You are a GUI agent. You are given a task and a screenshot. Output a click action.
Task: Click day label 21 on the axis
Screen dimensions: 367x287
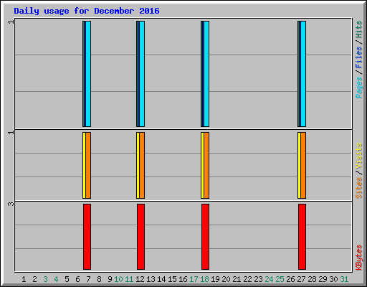click(x=237, y=279)
